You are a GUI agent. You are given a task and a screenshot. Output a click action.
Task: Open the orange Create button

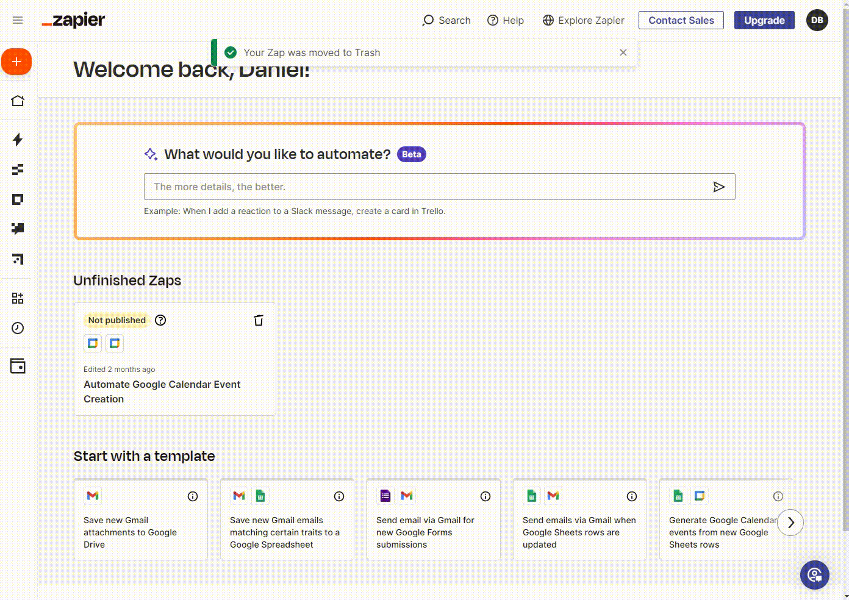pos(16,62)
